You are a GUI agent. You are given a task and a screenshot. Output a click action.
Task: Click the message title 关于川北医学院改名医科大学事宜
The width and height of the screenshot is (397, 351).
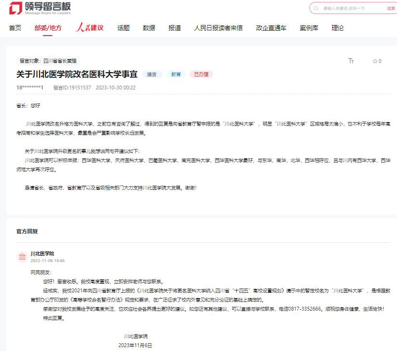(x=77, y=74)
